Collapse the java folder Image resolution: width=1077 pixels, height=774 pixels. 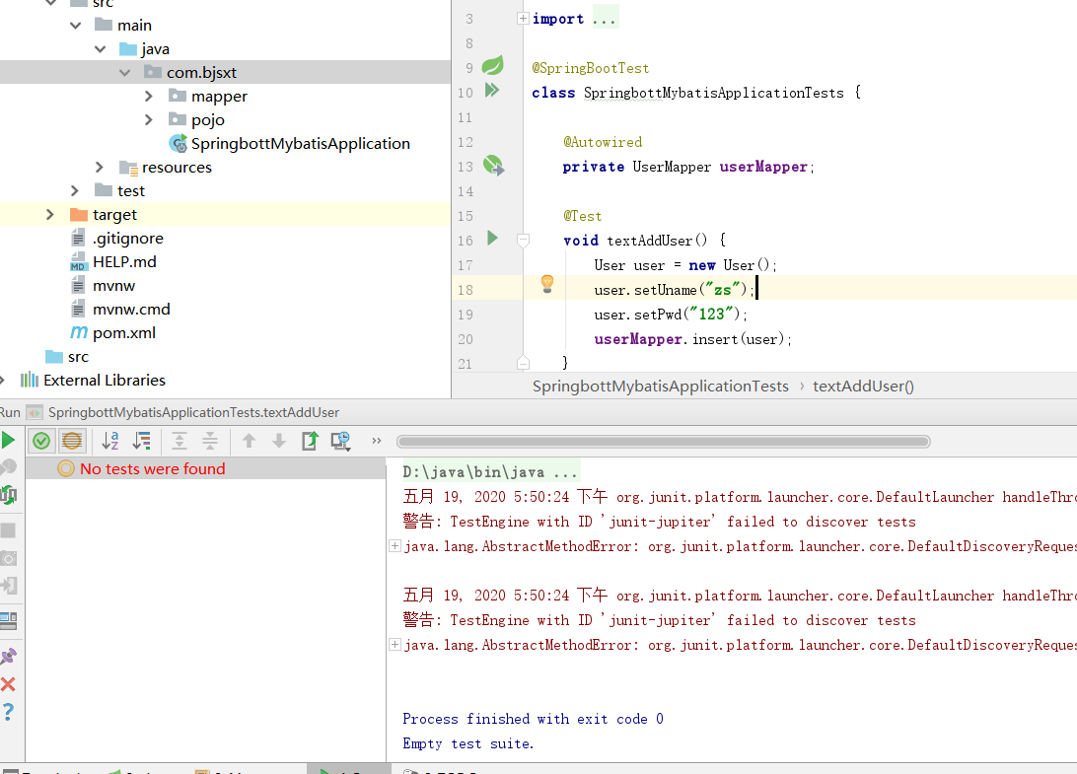coord(101,48)
